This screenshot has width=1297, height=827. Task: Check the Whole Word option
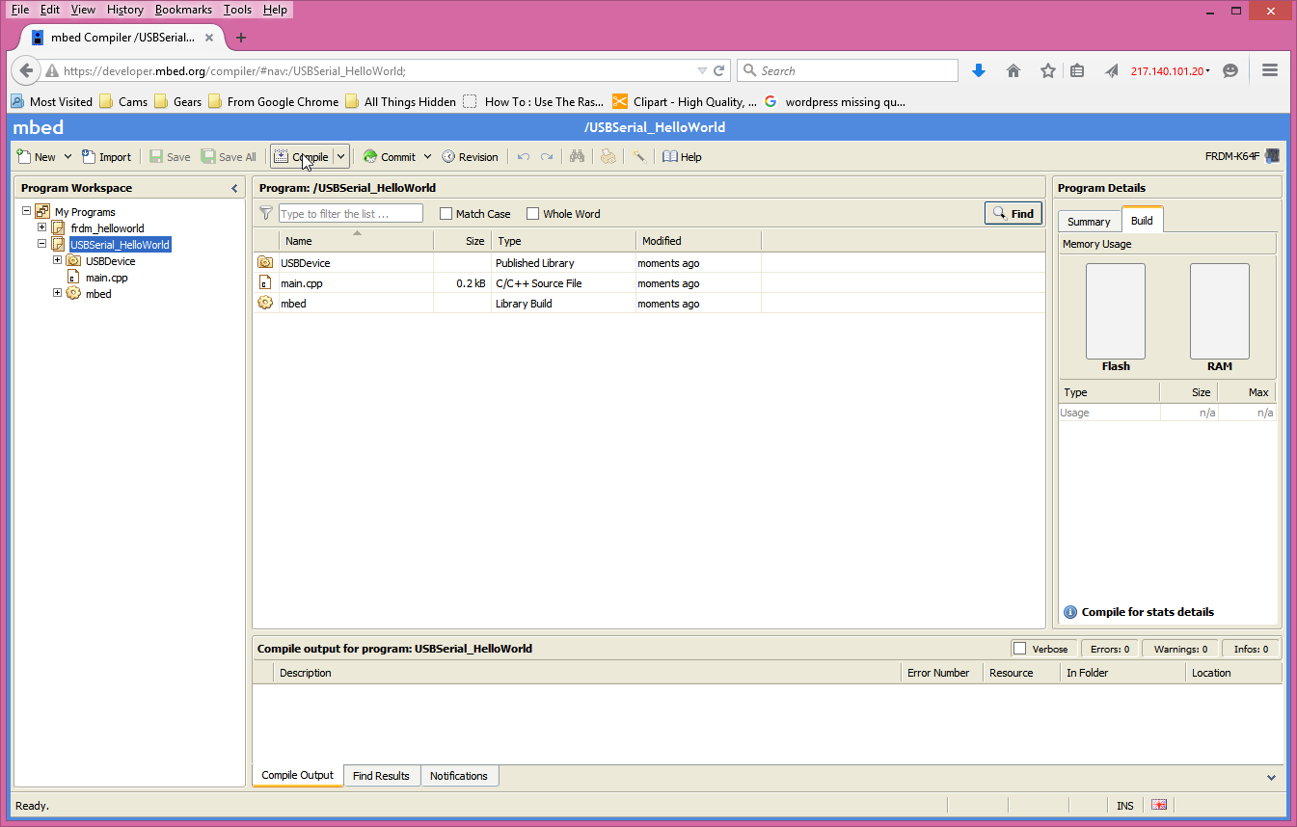532,213
